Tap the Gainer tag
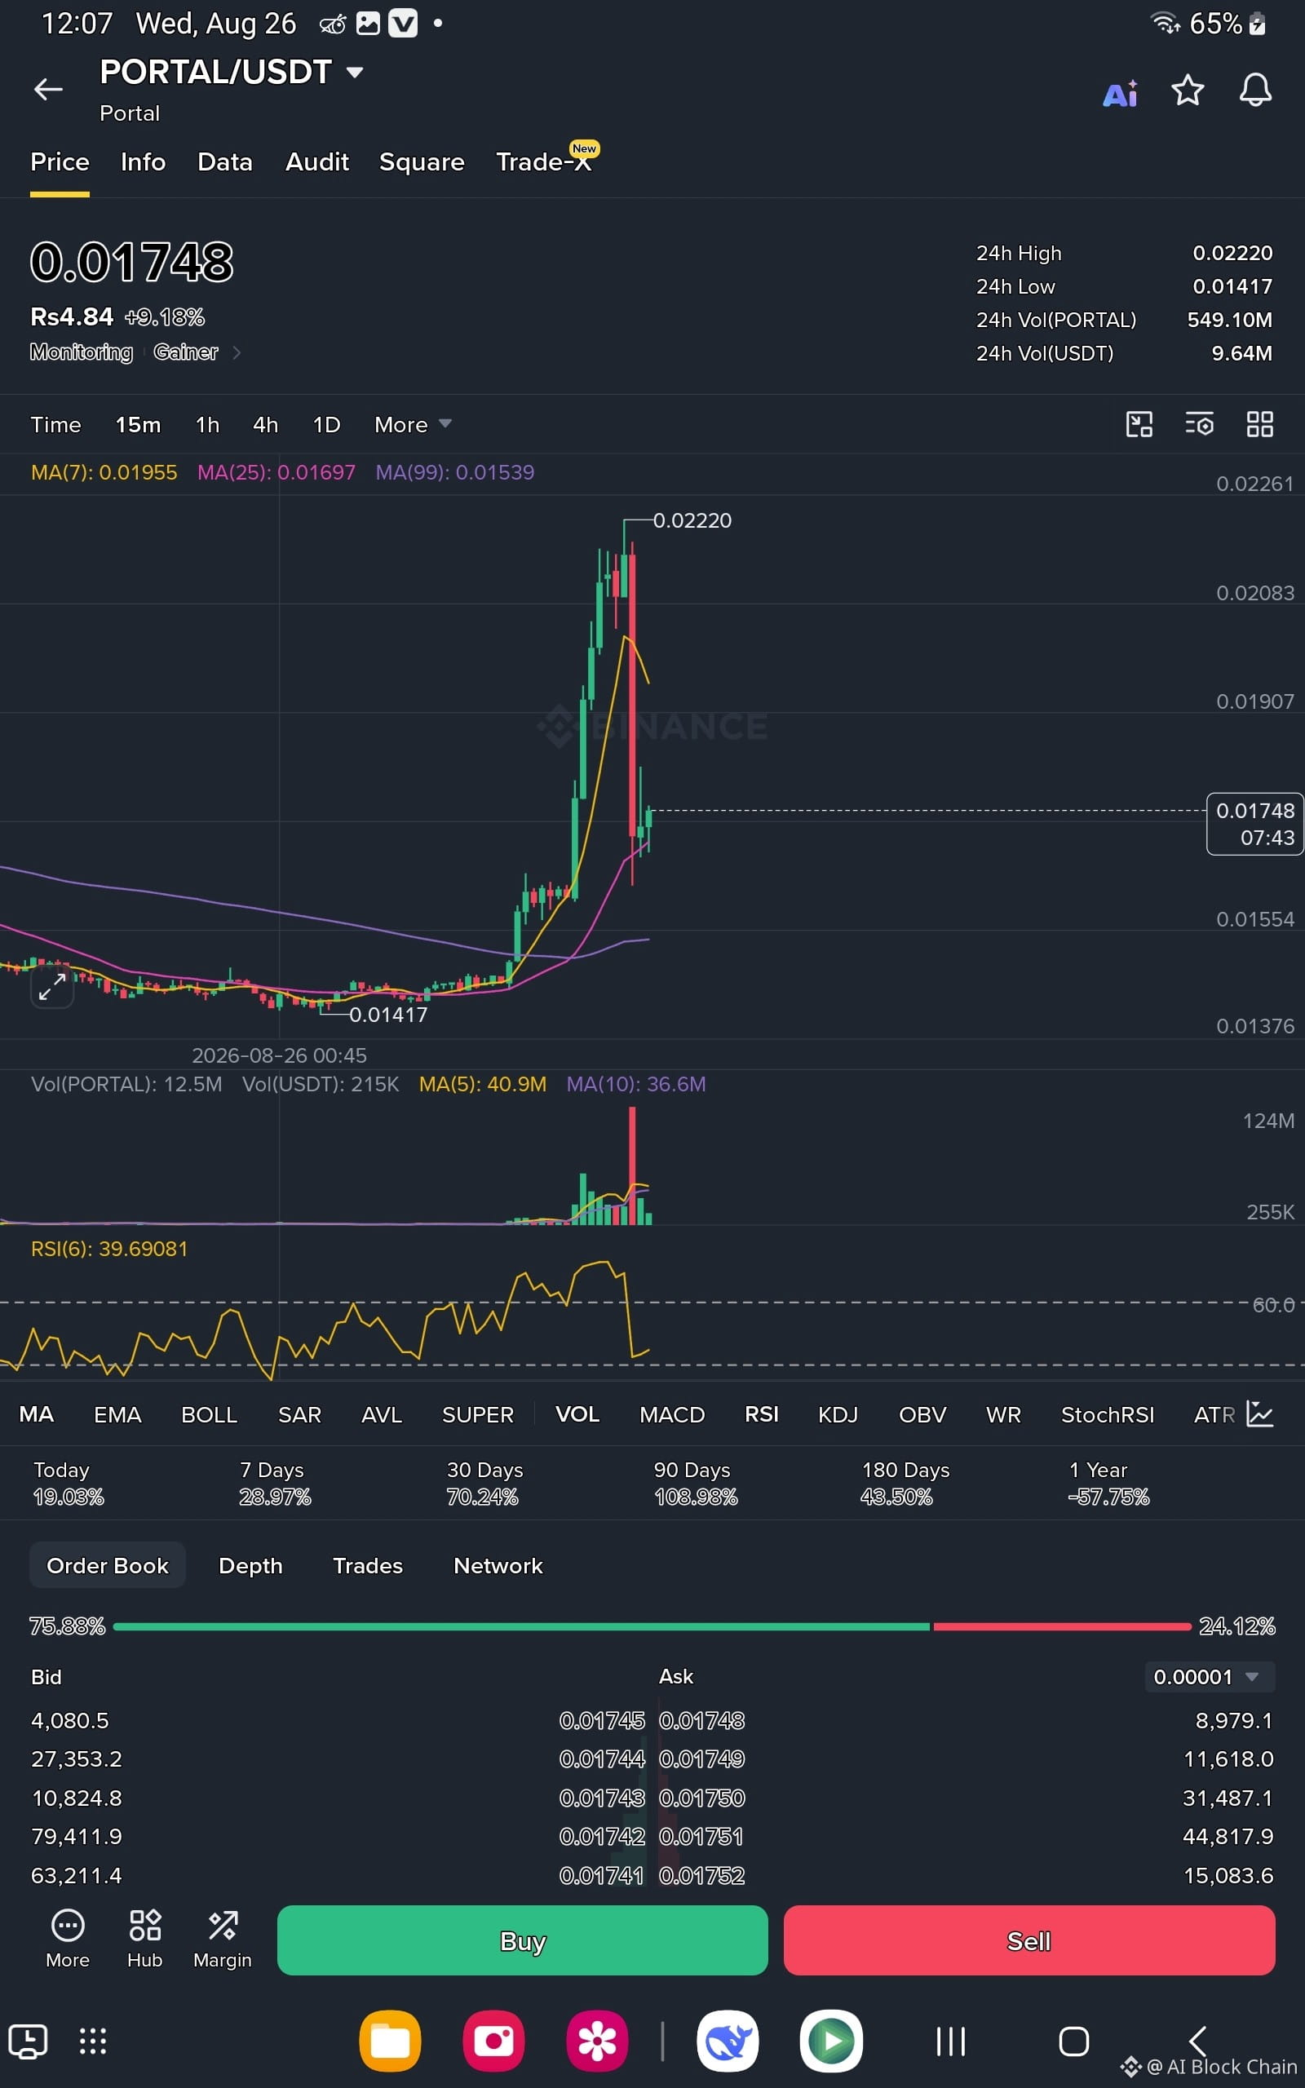This screenshot has width=1305, height=2088. tap(186, 352)
